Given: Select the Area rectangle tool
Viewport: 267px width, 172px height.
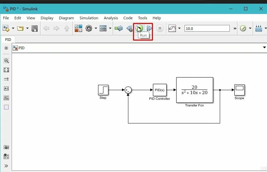Looking at the screenshot, I should (x=6, y=107).
